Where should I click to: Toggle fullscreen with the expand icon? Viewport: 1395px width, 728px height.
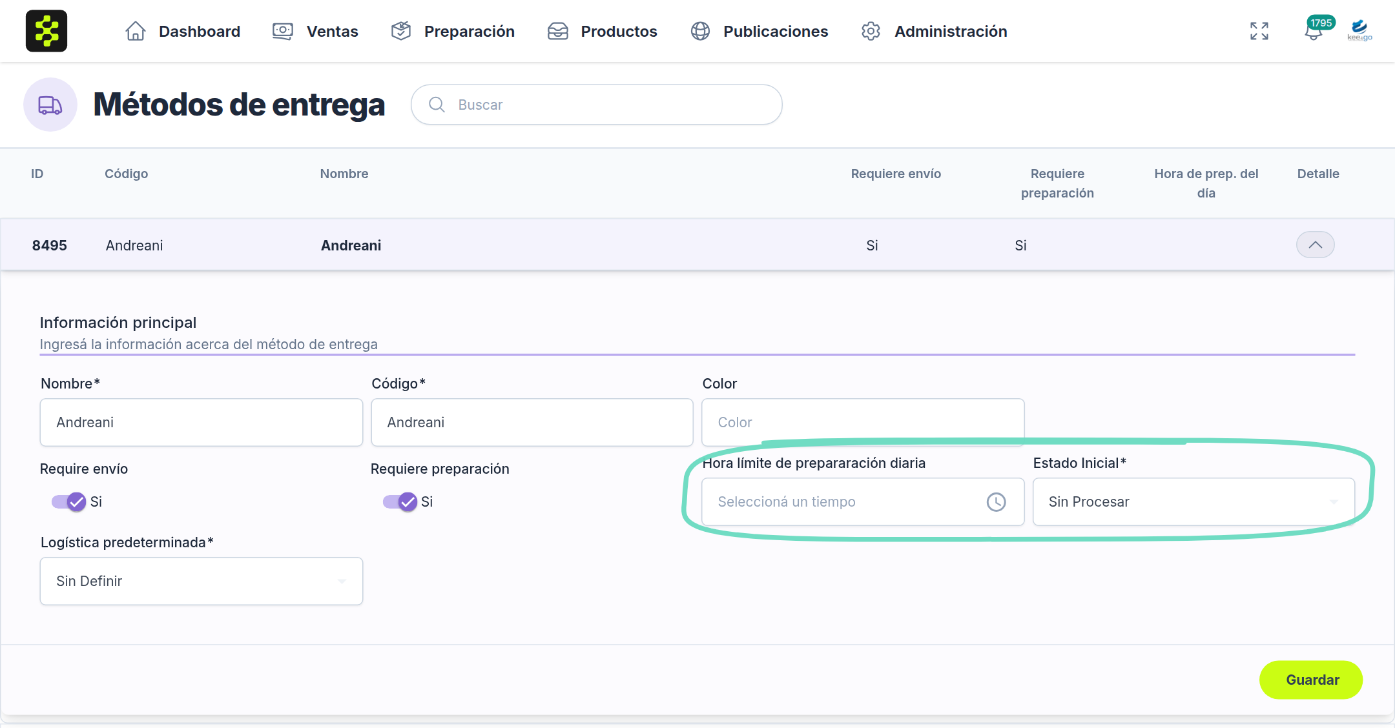1259,31
